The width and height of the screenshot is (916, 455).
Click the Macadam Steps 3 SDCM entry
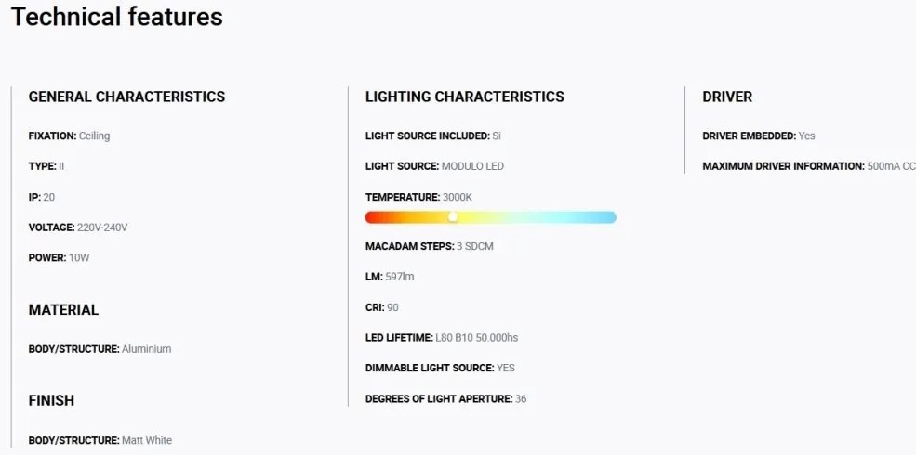coord(430,246)
